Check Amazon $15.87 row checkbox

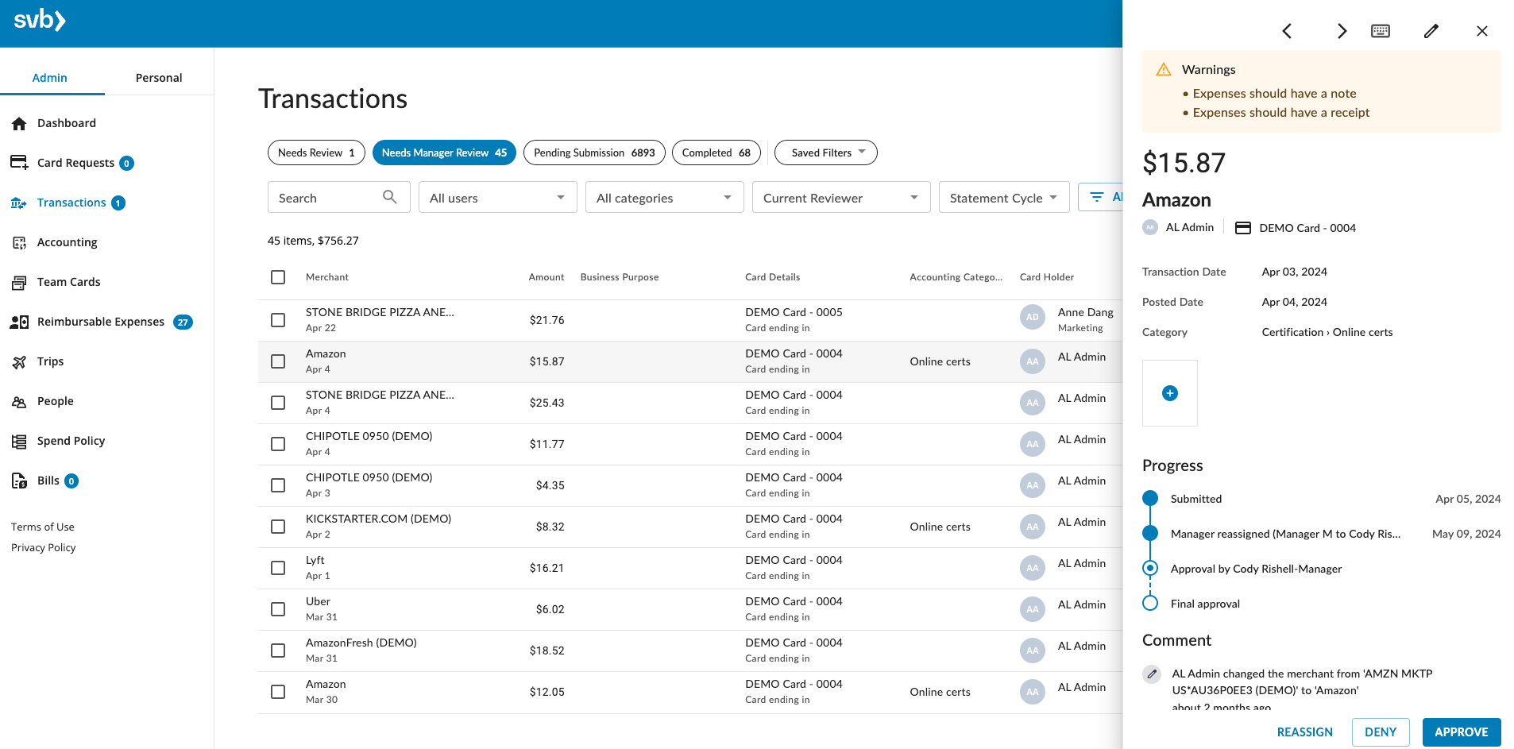coord(278,361)
